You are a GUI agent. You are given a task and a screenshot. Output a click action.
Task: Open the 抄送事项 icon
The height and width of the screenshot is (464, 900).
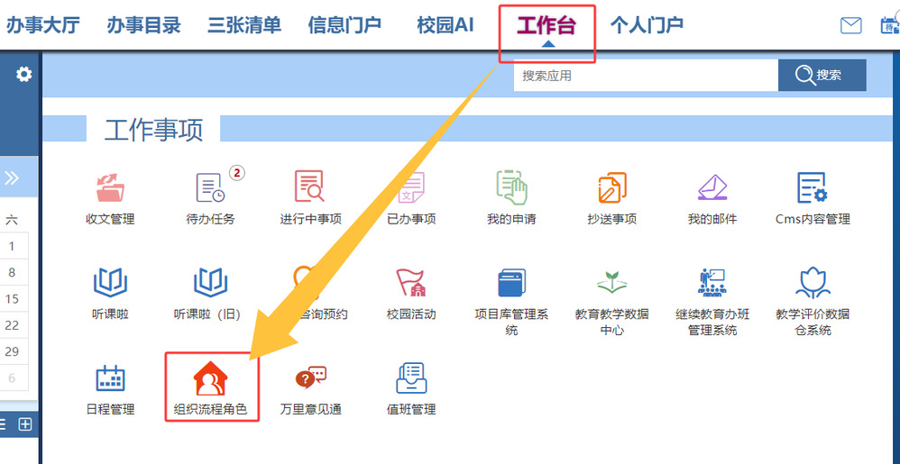point(611,188)
